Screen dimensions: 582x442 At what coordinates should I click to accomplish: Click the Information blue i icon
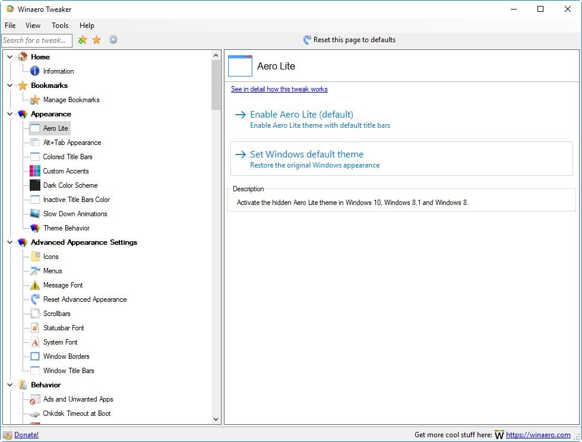point(34,71)
